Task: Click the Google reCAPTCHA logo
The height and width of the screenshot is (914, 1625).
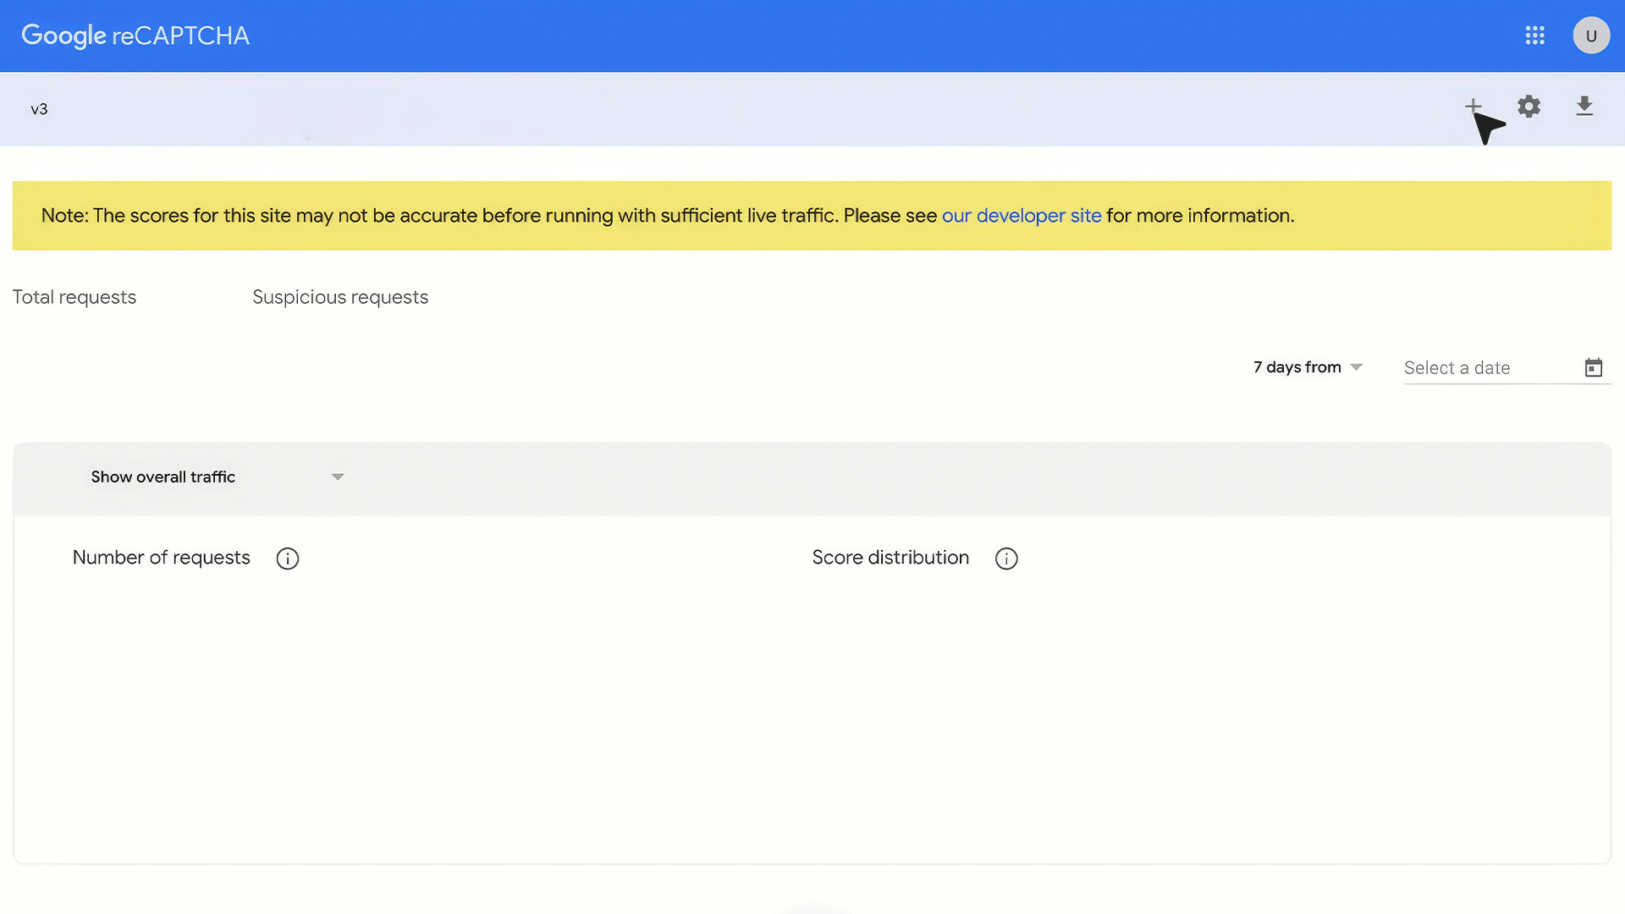Action: [135, 36]
